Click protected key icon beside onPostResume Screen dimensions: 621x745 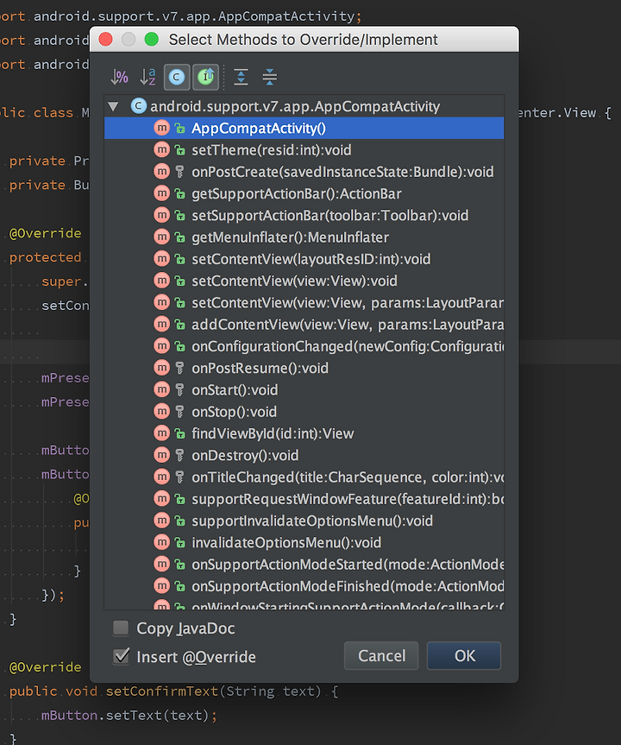(x=179, y=369)
